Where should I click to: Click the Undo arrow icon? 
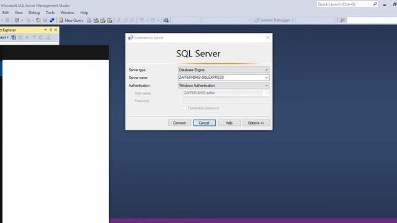[142, 20]
